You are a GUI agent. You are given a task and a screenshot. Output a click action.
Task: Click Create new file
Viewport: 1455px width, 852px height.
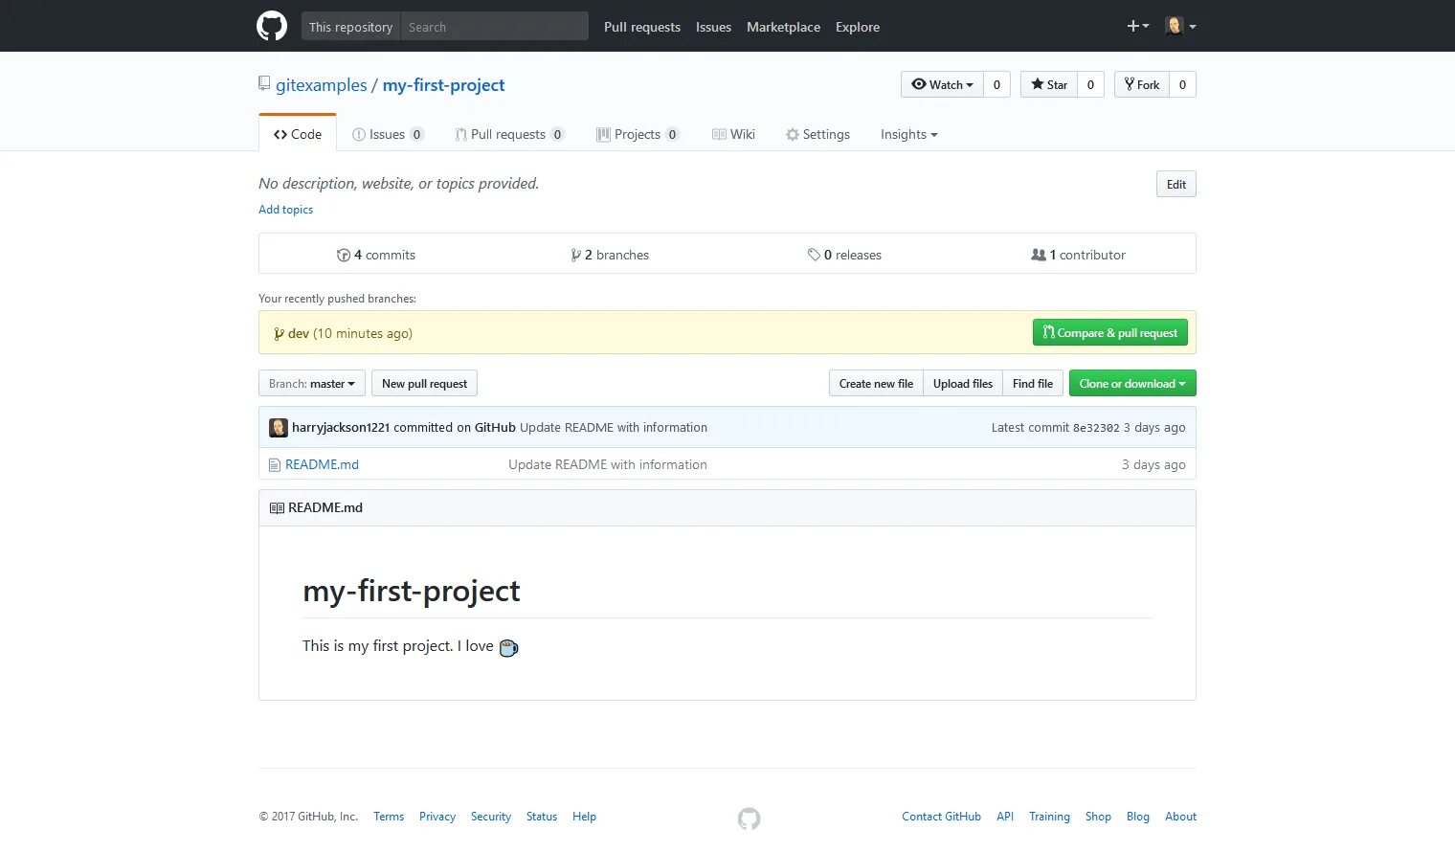pos(876,383)
